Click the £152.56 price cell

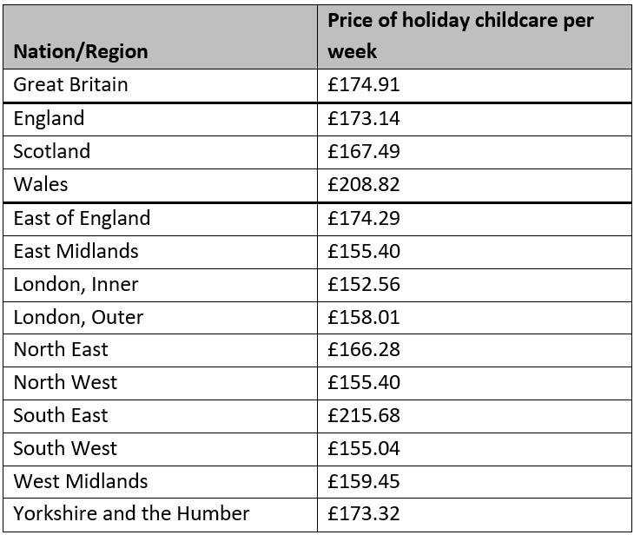click(x=474, y=285)
